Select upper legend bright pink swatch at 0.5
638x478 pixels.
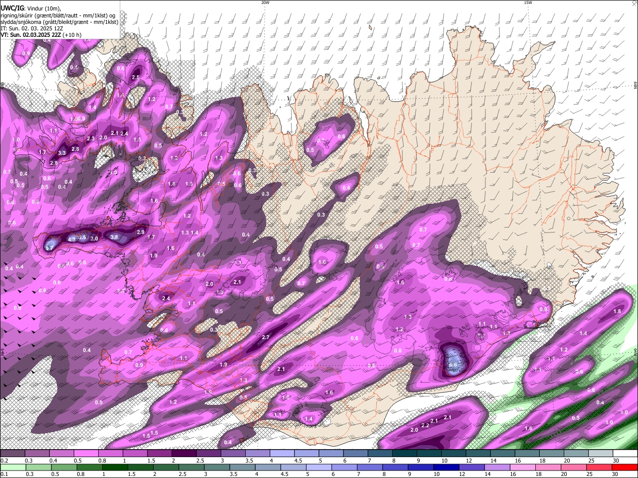(86, 454)
